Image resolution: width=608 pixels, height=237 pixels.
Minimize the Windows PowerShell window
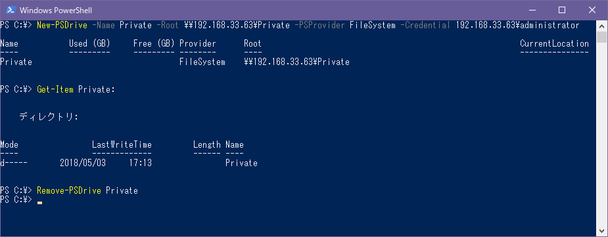coord(532,10)
